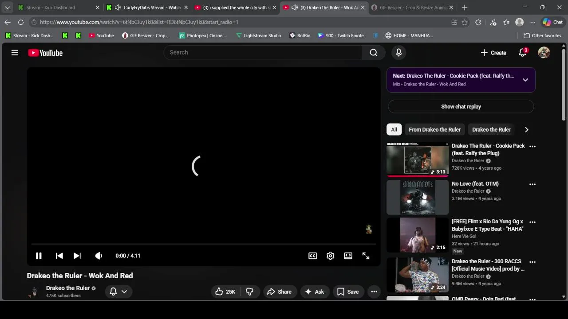
Task: Open more actions below the video
Action: (374, 292)
